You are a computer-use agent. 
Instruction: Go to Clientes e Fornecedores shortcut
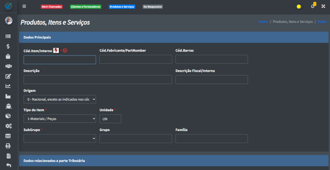pos(85,7)
